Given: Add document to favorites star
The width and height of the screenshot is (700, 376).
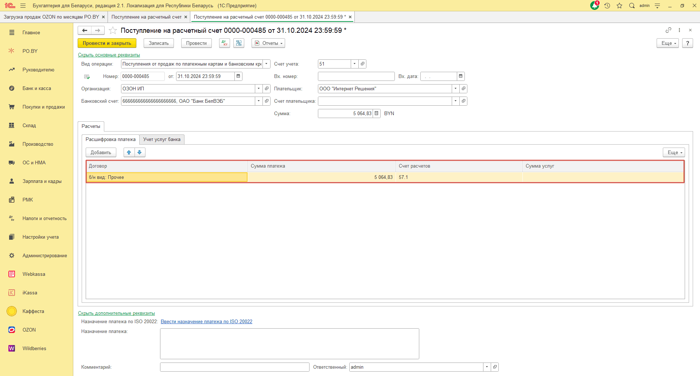Looking at the screenshot, I should tap(113, 31).
